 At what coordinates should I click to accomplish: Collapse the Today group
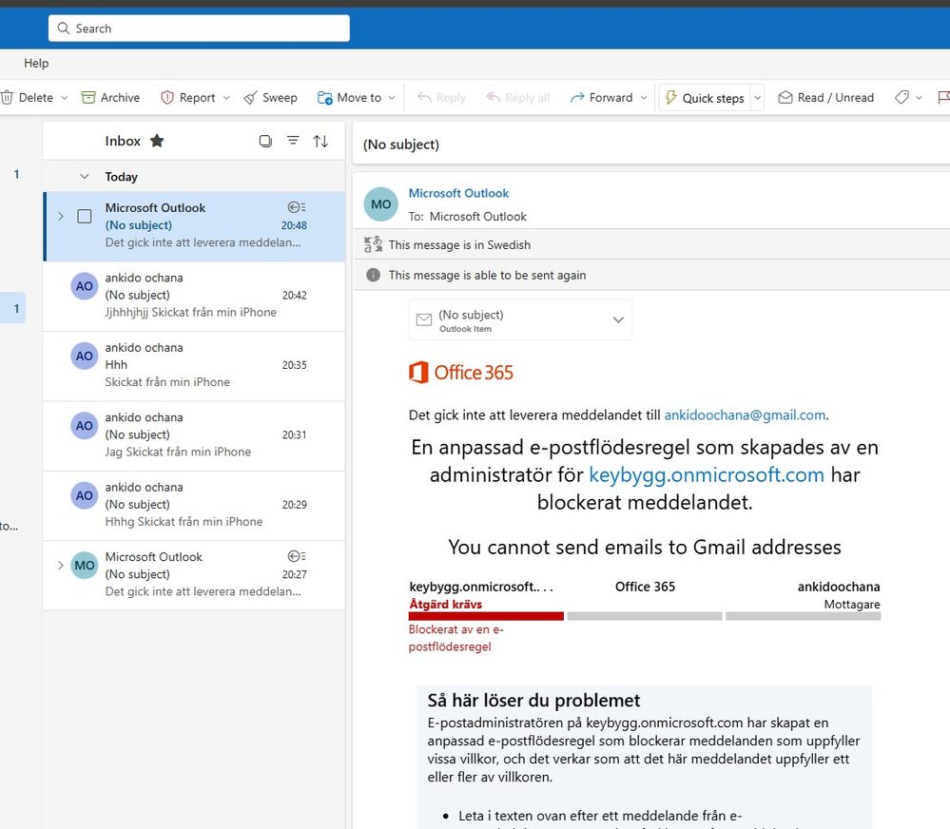click(x=85, y=176)
